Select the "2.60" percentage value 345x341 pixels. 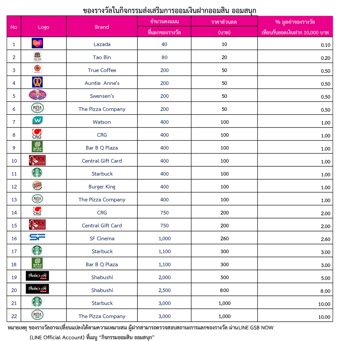(326, 239)
